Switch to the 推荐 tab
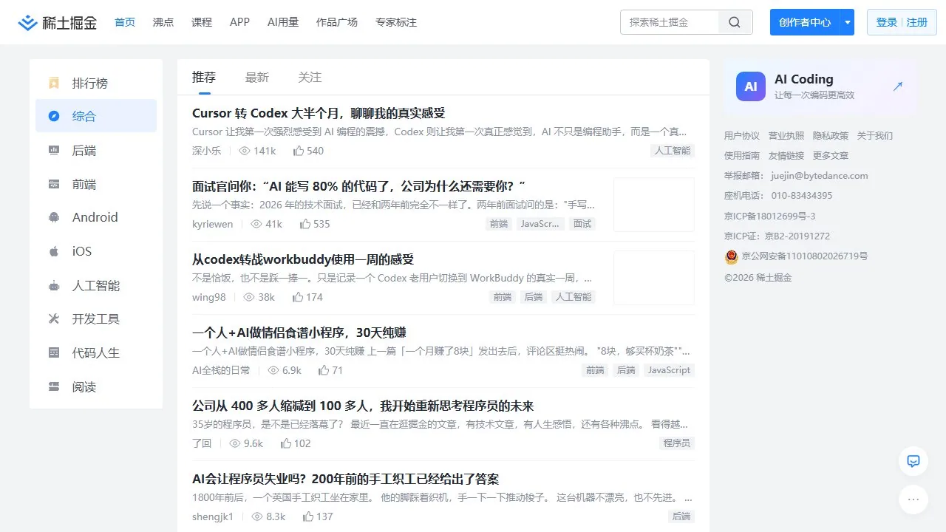Image resolution: width=946 pixels, height=532 pixels. point(204,78)
